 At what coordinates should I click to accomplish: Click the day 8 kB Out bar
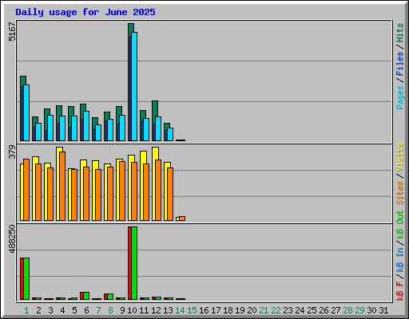(110, 297)
